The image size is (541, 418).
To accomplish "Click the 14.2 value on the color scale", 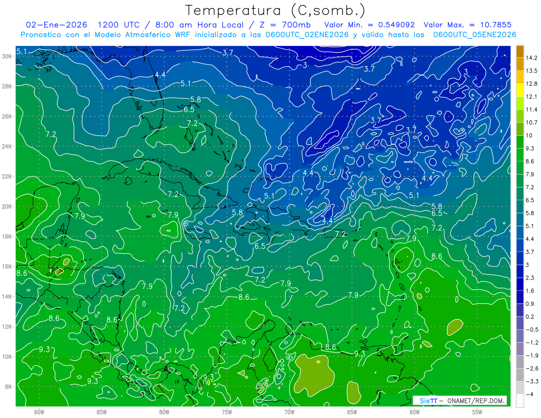I will 532,58.
